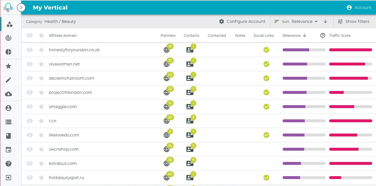
Task: Click the app logo in the corner
Action: pyautogui.click(x=8, y=7)
